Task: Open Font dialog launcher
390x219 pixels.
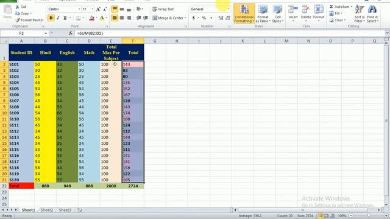Action: coord(107,26)
